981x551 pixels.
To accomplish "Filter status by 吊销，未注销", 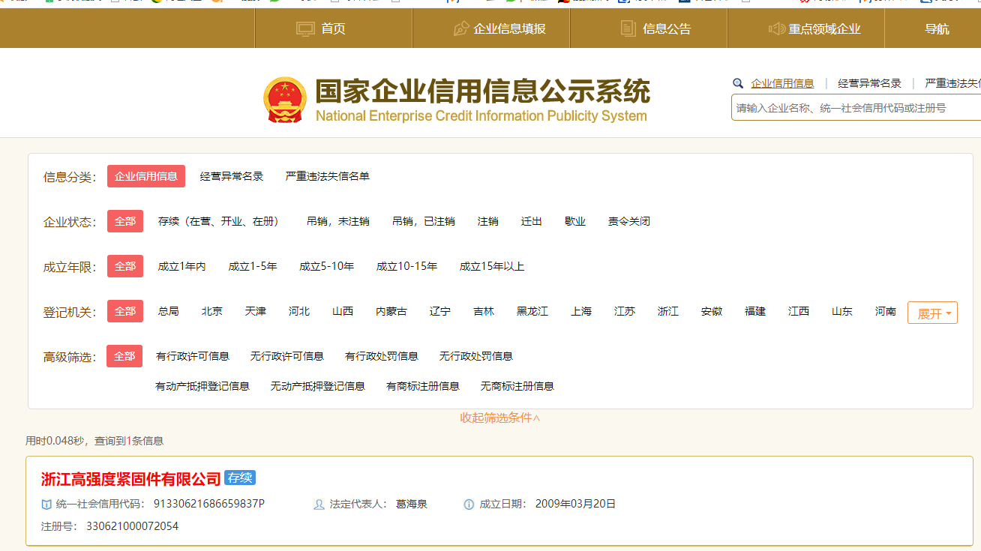I will pyautogui.click(x=338, y=221).
